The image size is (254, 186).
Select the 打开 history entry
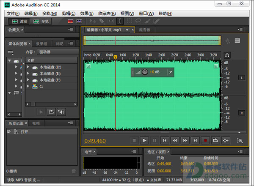click(42, 132)
